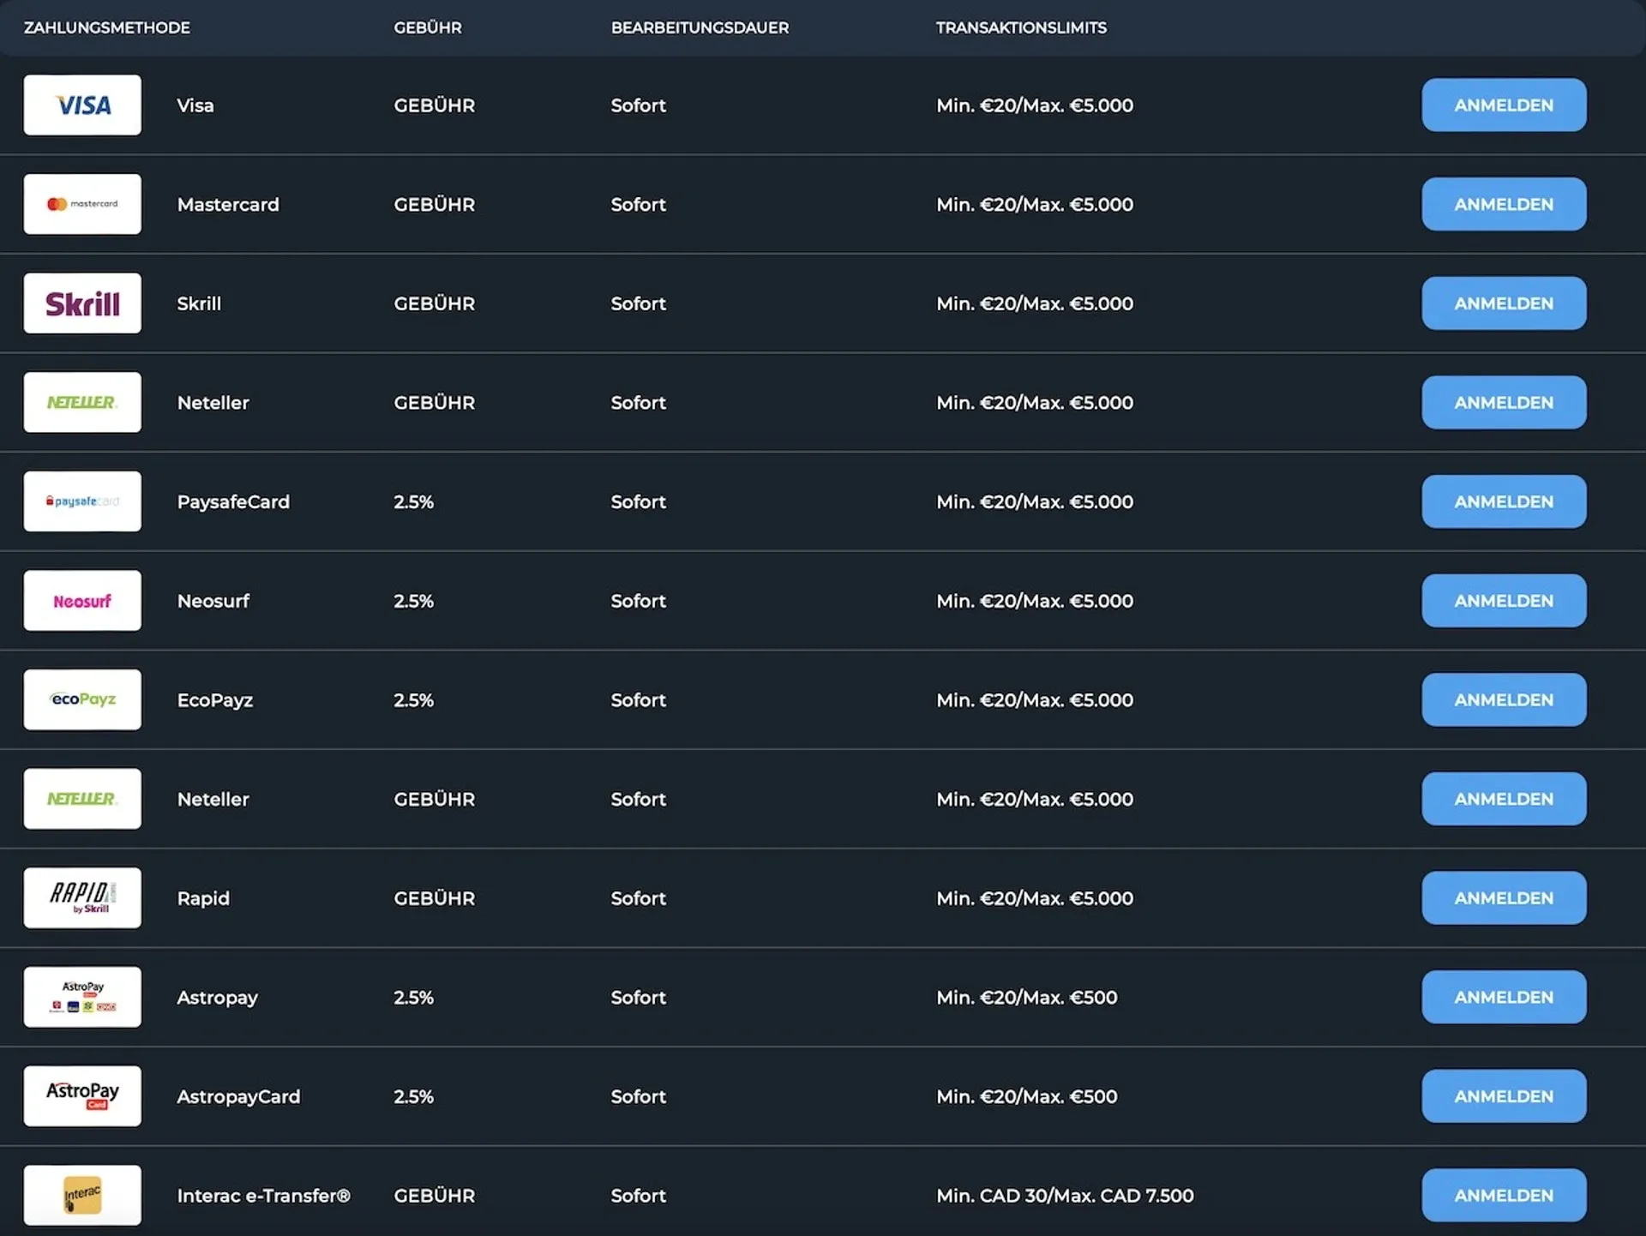Click the 'Rapid' method name text

click(x=203, y=898)
